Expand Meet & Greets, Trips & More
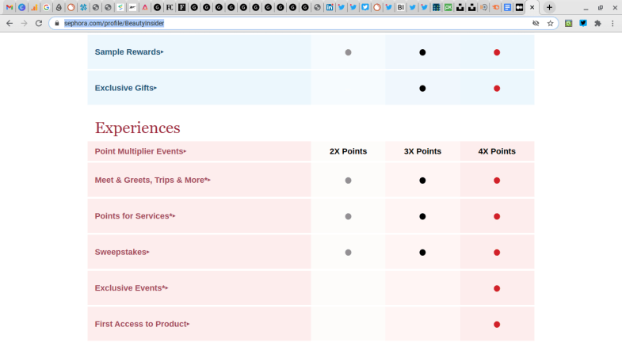The height and width of the screenshot is (350, 622). (x=153, y=180)
